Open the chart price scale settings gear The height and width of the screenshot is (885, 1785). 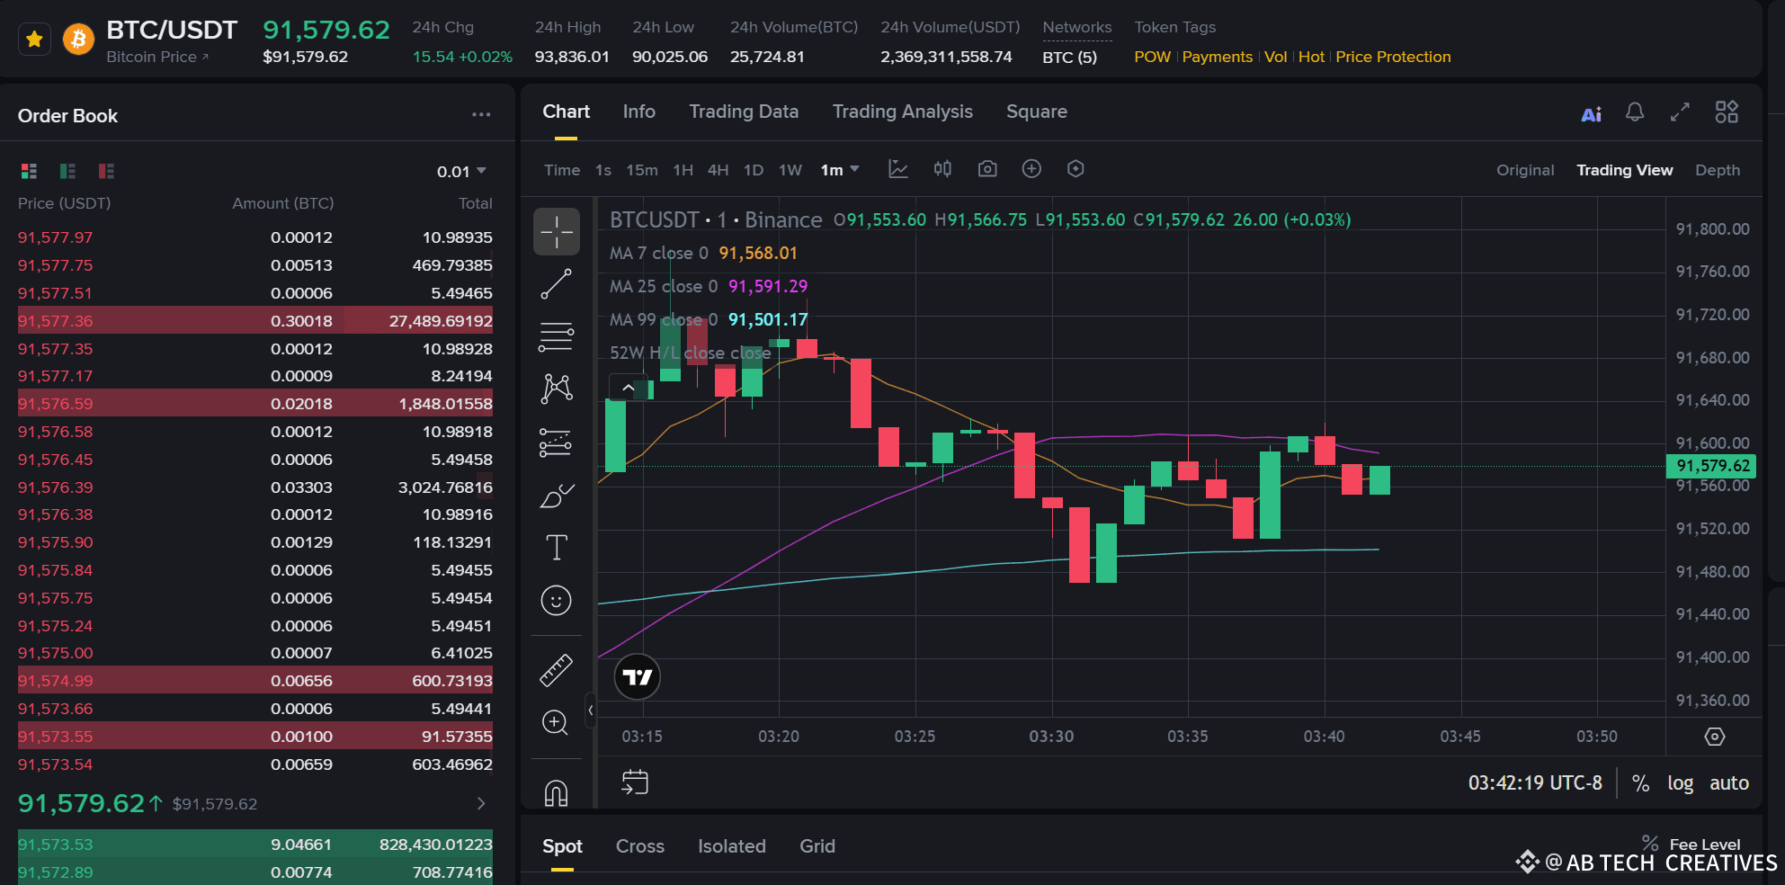(1715, 737)
